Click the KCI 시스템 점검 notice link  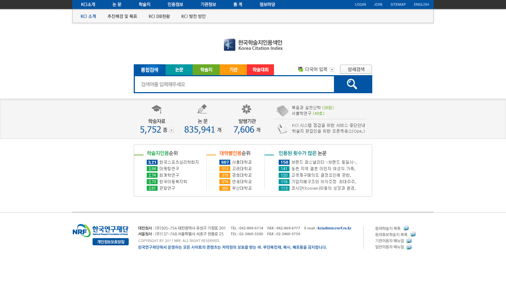pyautogui.click(x=329, y=125)
